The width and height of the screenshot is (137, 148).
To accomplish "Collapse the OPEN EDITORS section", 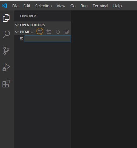I will 17,25.
